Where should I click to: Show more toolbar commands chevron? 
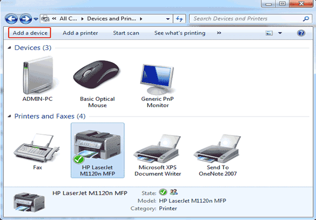point(219,33)
